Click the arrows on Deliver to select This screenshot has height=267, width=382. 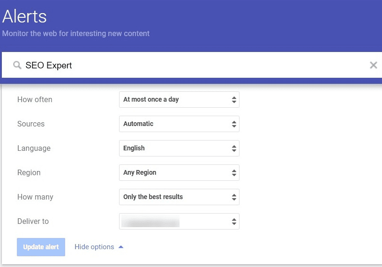[x=234, y=221]
